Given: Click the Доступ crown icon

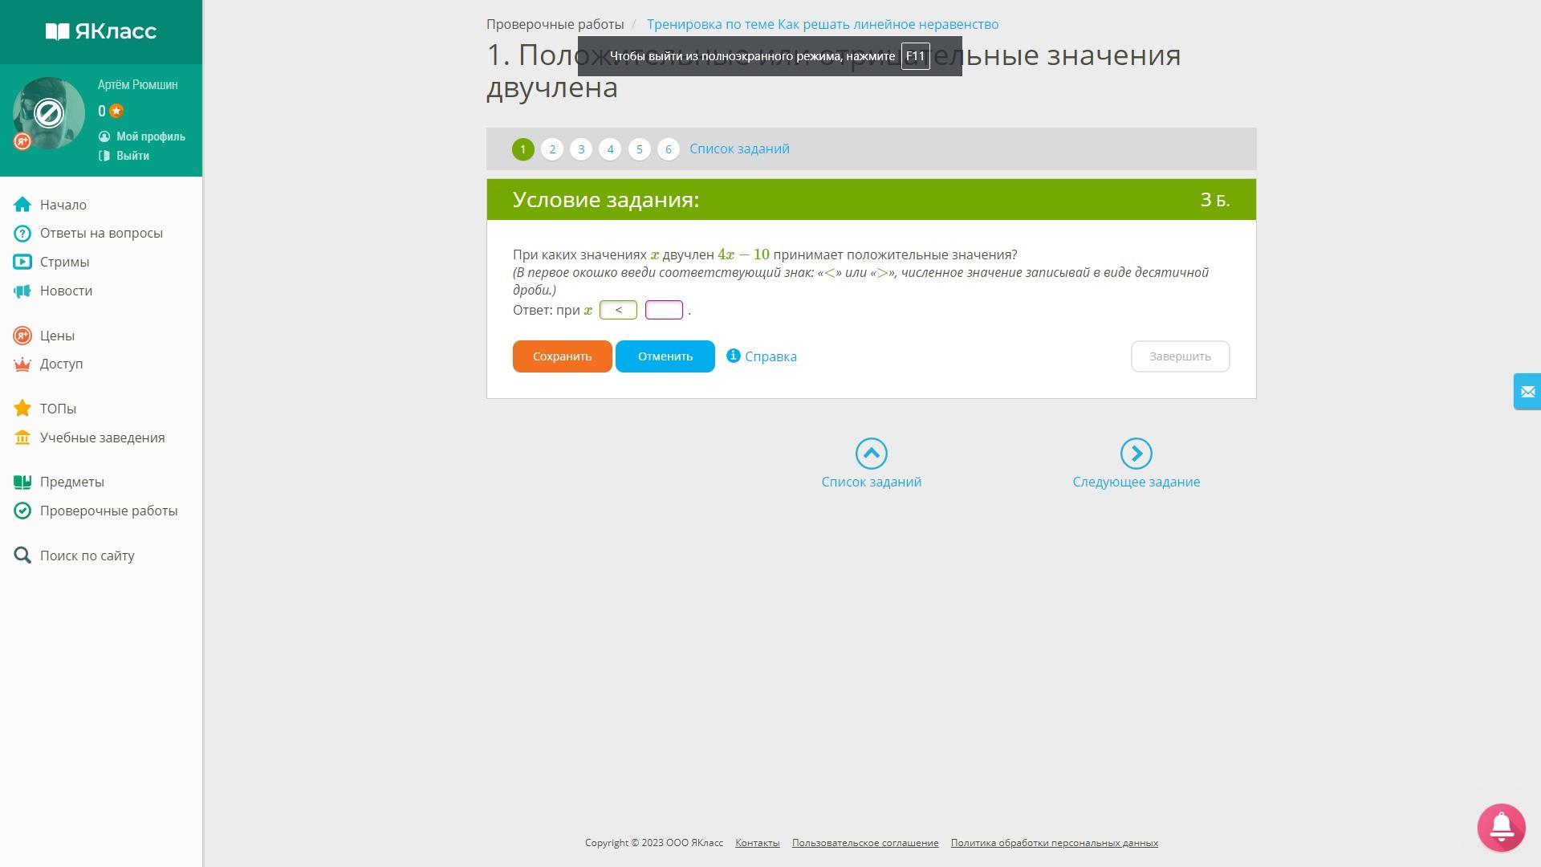Looking at the screenshot, I should pos(22,364).
